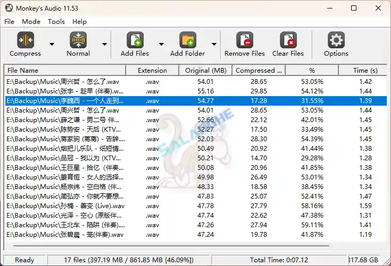This screenshot has height=266, width=391.
Task: Sort by Original (MB) column header
Action: click(x=206, y=71)
